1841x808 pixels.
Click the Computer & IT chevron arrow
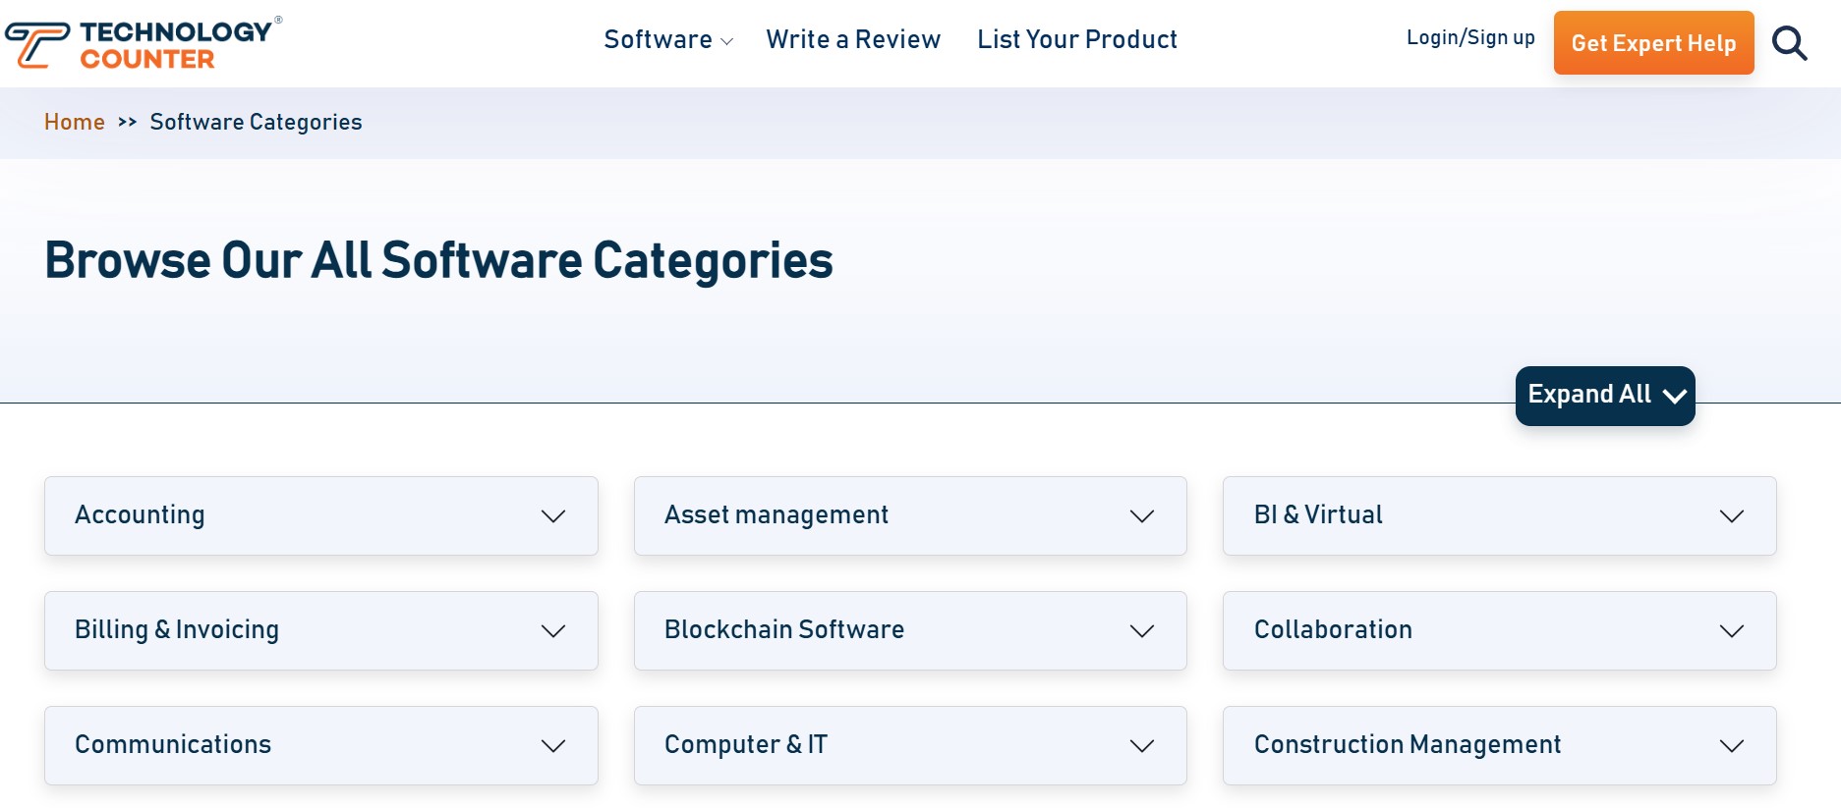coord(1141,745)
